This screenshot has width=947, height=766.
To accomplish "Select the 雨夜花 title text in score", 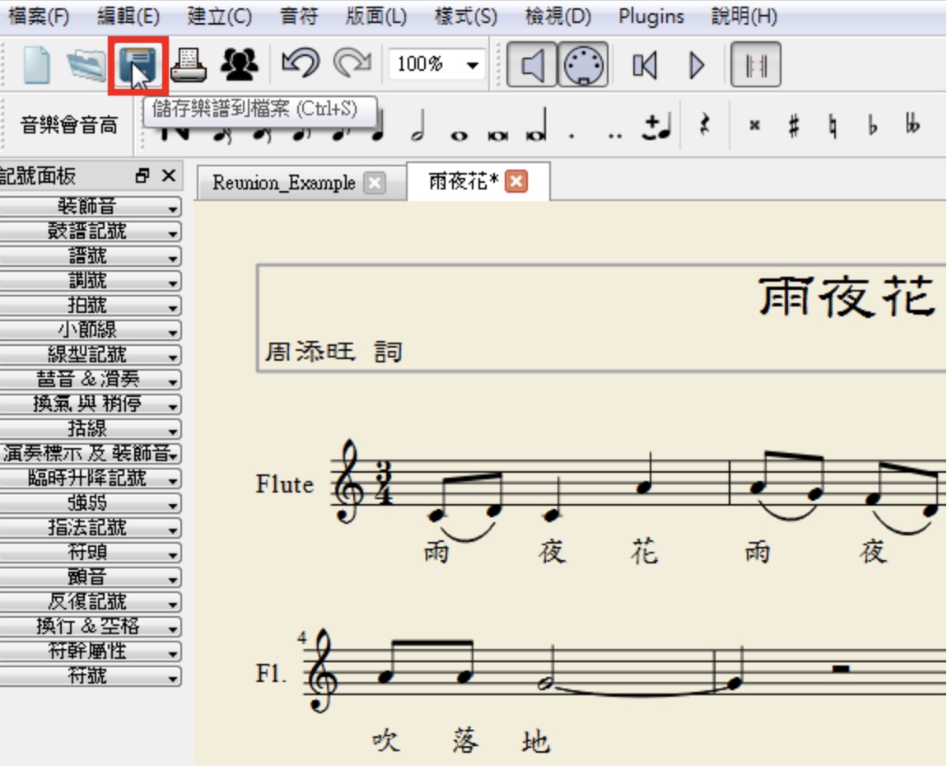I will click(x=847, y=297).
